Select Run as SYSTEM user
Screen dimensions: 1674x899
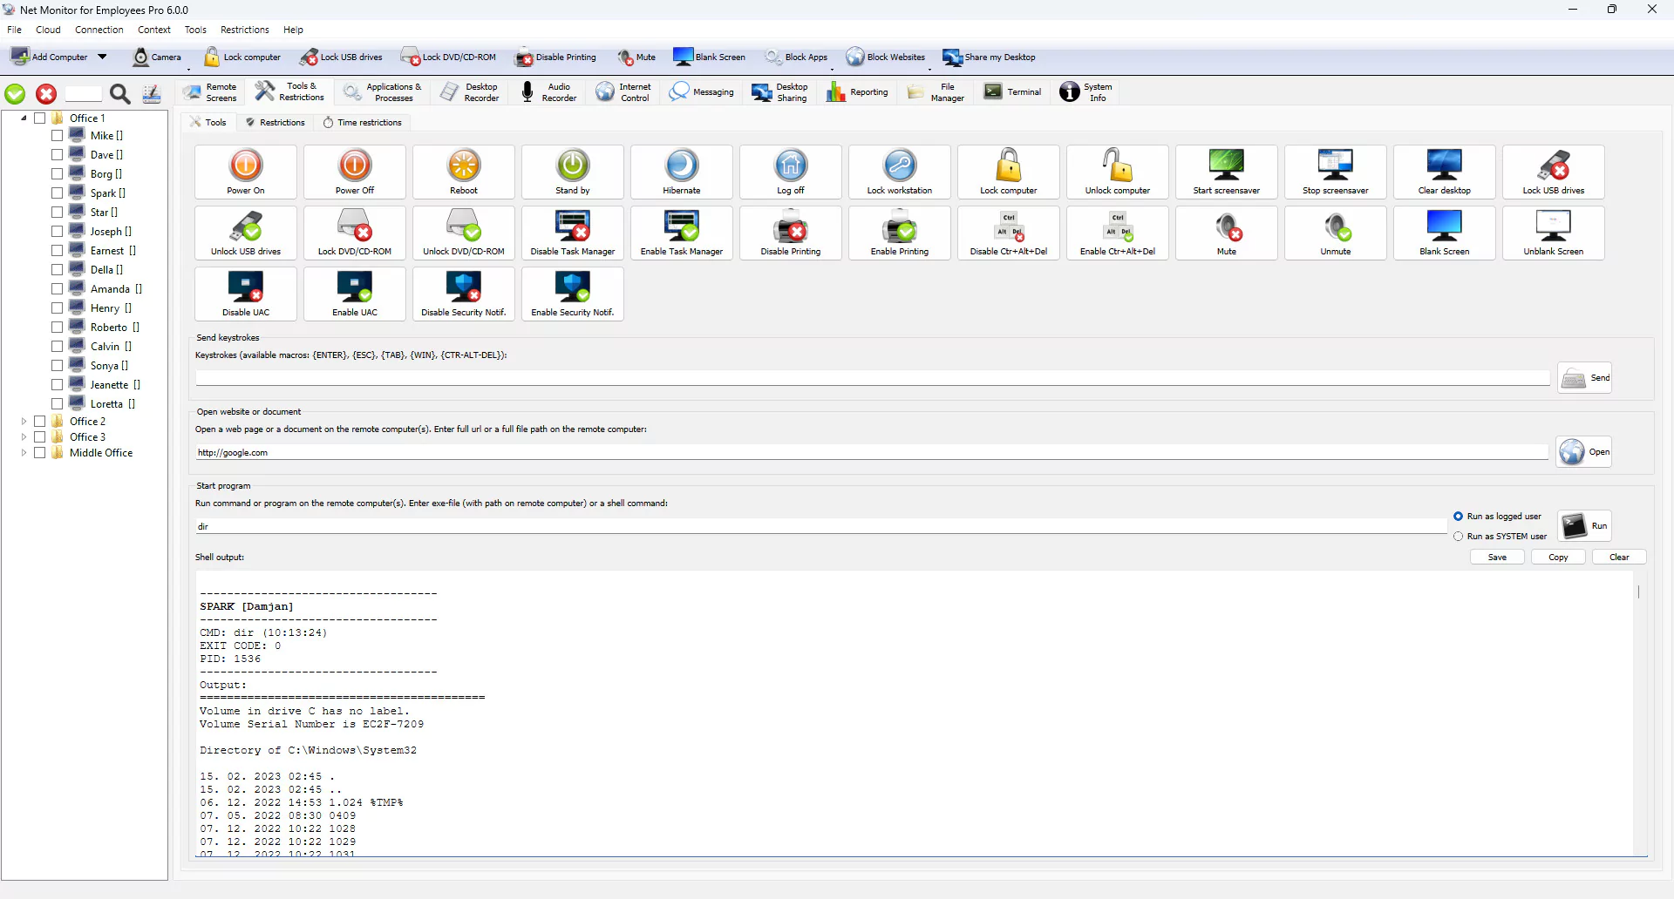pos(1459,536)
